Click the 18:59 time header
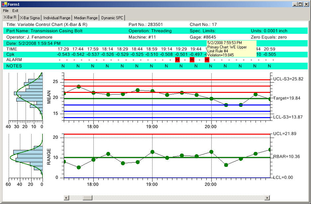This screenshot has height=204, width=311. 152,49
